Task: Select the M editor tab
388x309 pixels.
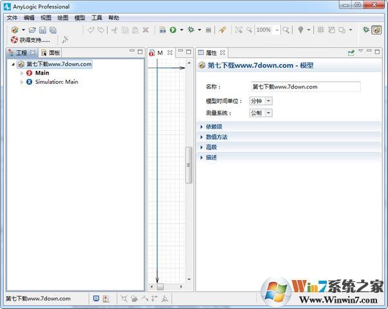Action: (160, 53)
